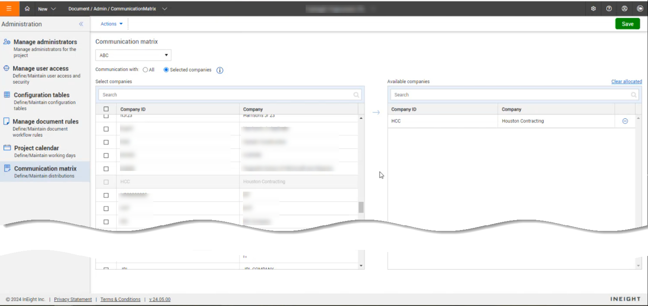The image size is (648, 306).
Task: Remove Houston Contracting with minus icon
Action: coord(625,121)
